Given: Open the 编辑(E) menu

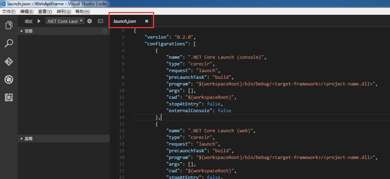Looking at the screenshot, I should pyautogui.click(x=27, y=12).
